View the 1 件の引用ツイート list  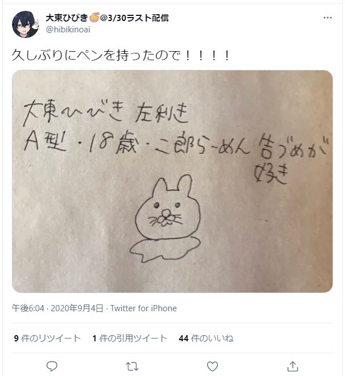point(129,338)
